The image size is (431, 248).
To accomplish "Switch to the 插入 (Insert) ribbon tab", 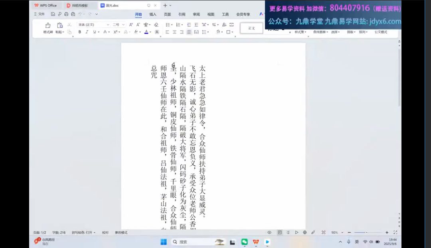I will coord(153,14).
